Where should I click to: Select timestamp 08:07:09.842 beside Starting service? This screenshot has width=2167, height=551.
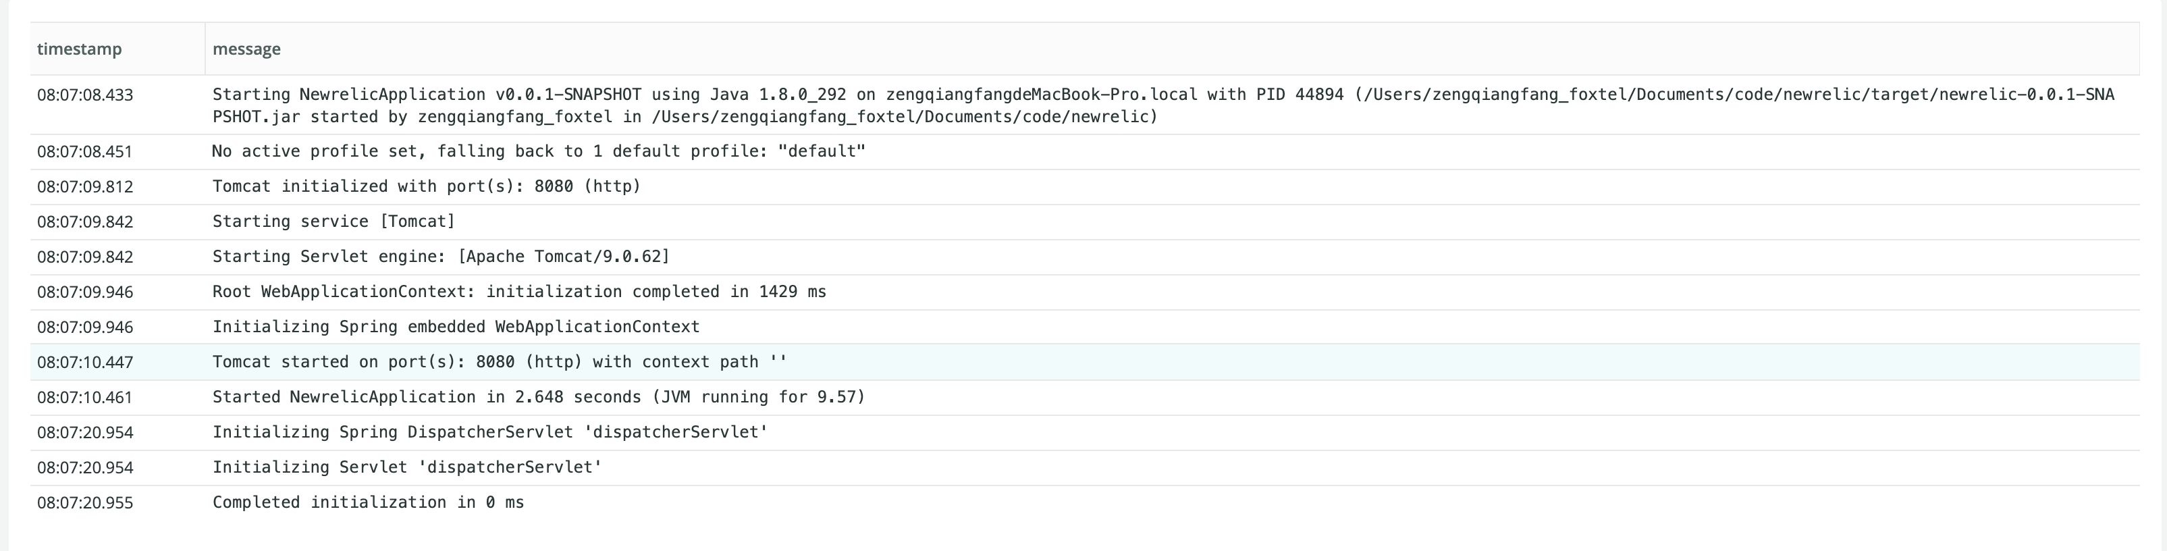[85, 222]
